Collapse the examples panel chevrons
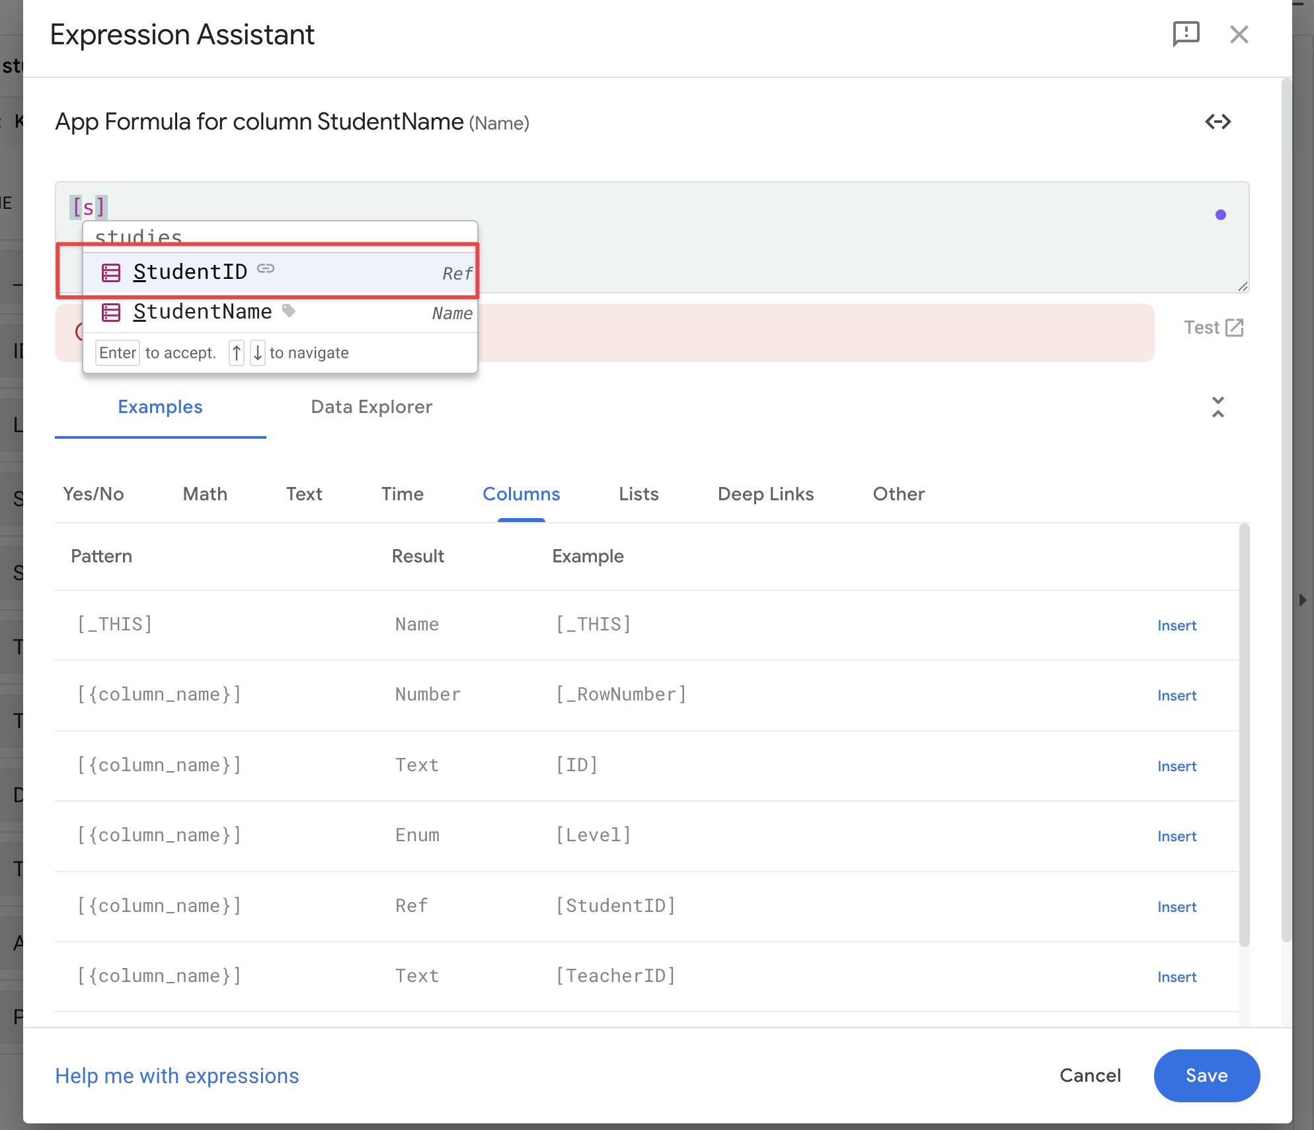 coord(1217,407)
